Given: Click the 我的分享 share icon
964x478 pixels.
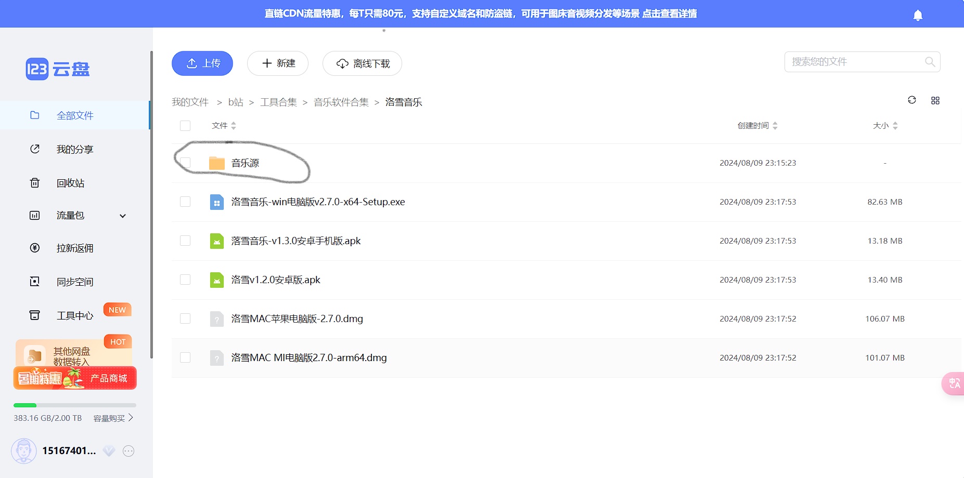Looking at the screenshot, I should click(x=35, y=149).
